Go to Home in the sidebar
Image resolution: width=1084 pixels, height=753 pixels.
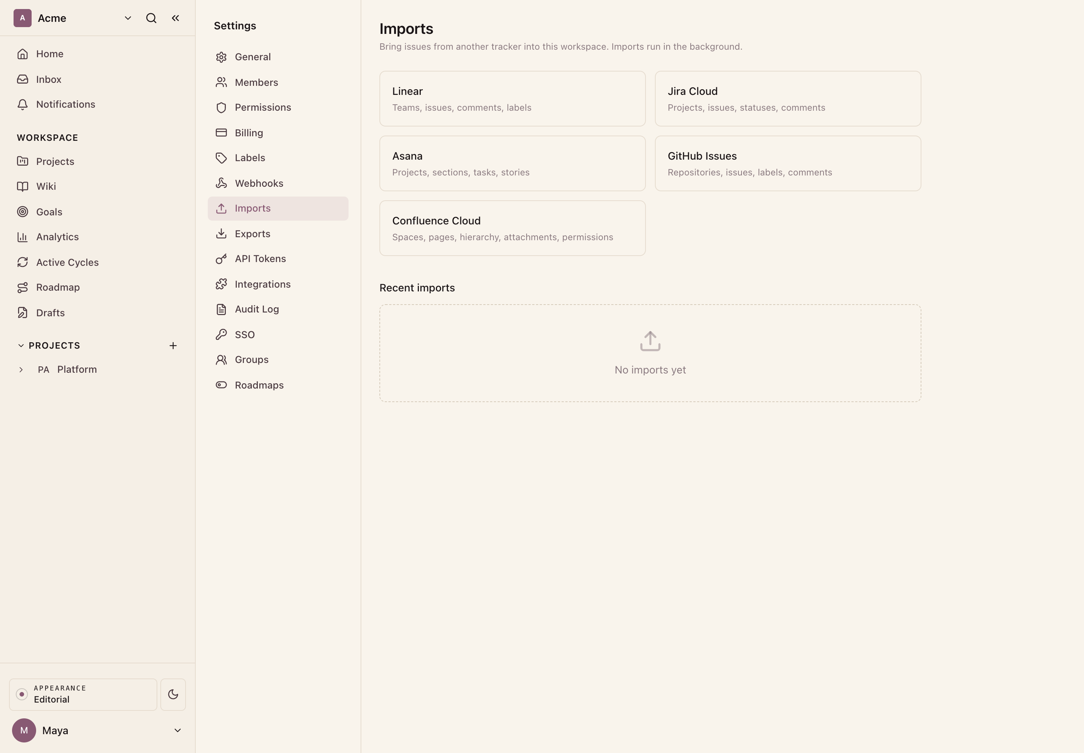click(97, 54)
